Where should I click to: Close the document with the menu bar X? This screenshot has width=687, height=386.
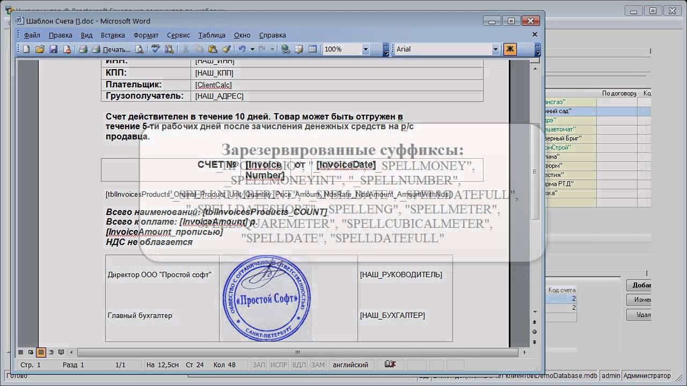[535, 34]
